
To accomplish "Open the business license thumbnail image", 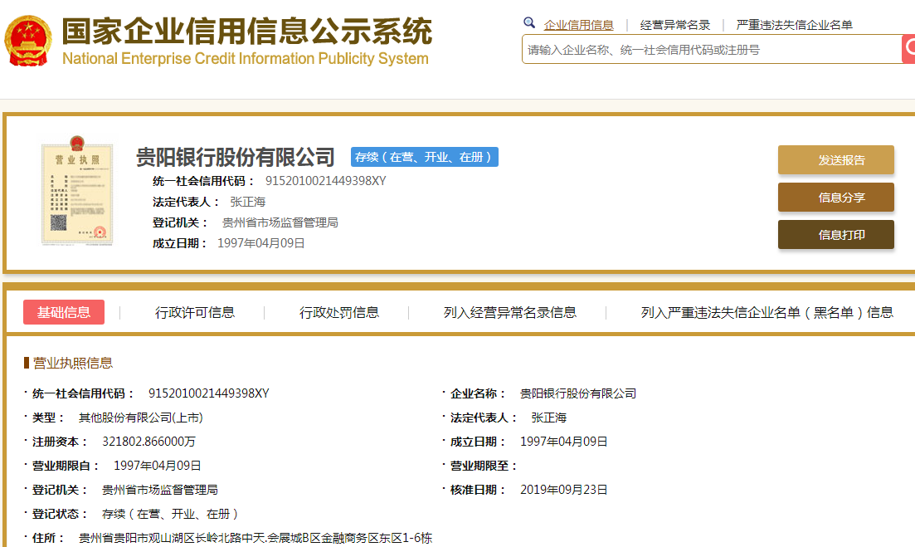I will [x=77, y=190].
